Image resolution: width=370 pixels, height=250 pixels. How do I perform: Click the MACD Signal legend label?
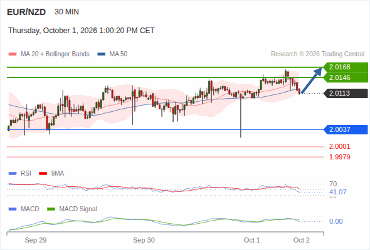coord(78,209)
